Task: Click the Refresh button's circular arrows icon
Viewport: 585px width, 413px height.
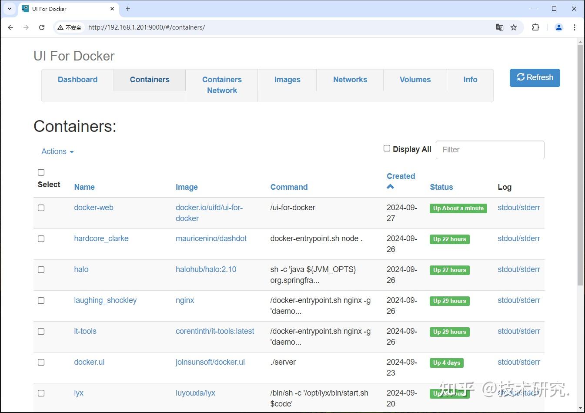Action: (521, 77)
